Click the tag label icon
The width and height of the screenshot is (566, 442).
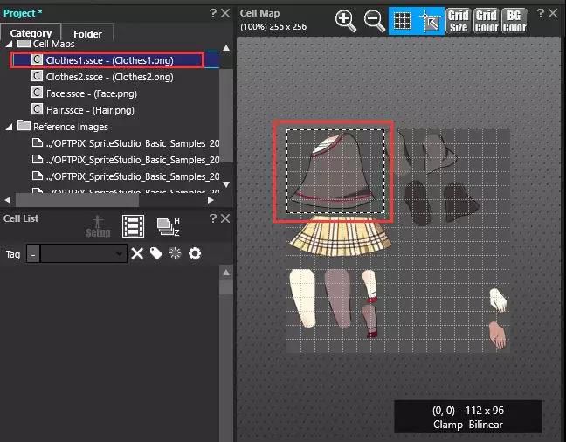156,253
